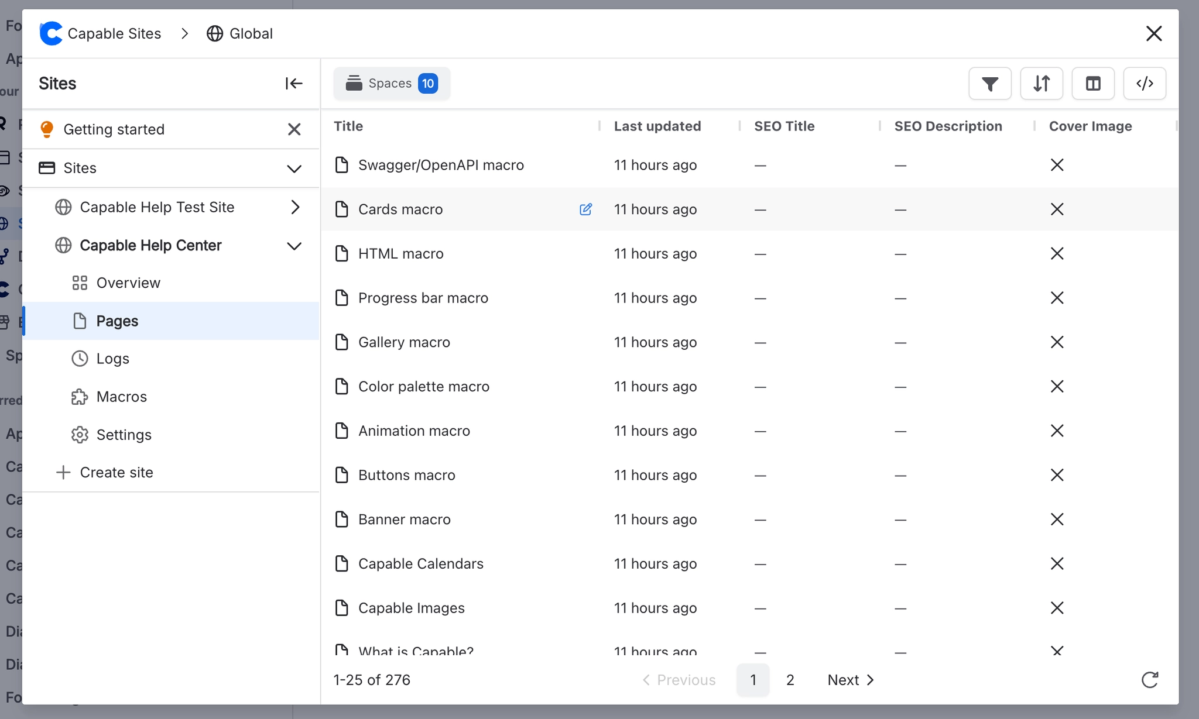Viewport: 1199px width, 719px height.
Task: Click the Getting started lightbulb icon
Action: point(47,129)
